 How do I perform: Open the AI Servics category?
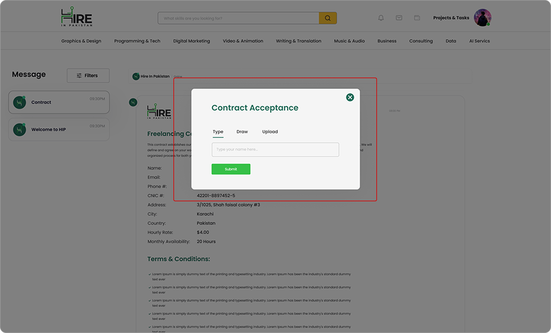click(479, 41)
